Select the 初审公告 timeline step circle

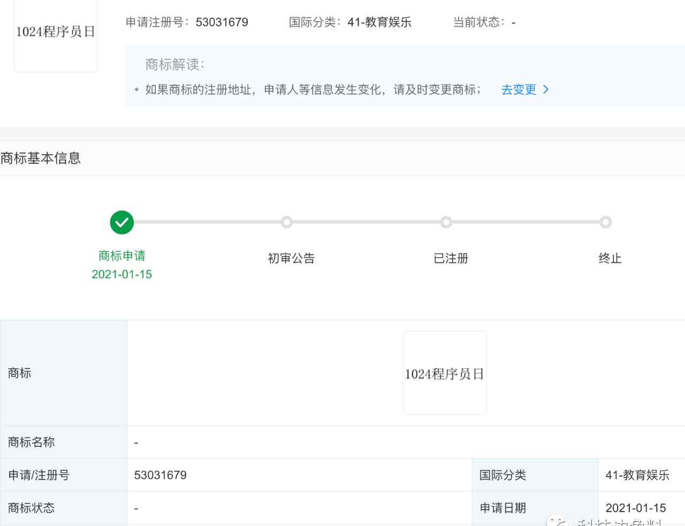click(x=287, y=222)
